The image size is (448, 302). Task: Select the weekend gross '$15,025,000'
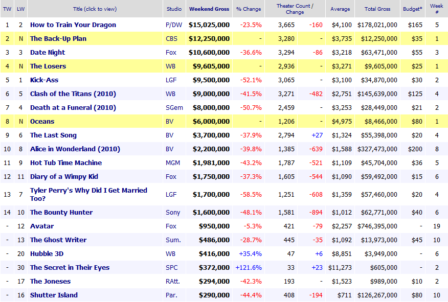209,25
